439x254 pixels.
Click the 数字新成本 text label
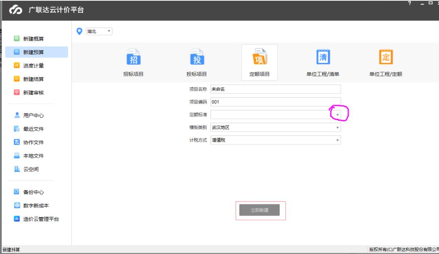click(36, 206)
